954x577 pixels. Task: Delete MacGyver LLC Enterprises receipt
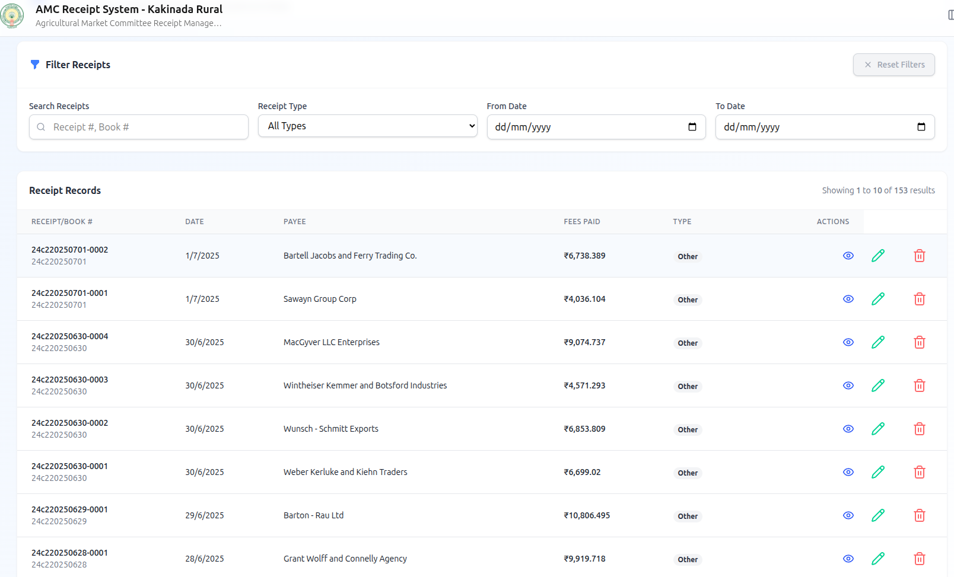click(920, 342)
